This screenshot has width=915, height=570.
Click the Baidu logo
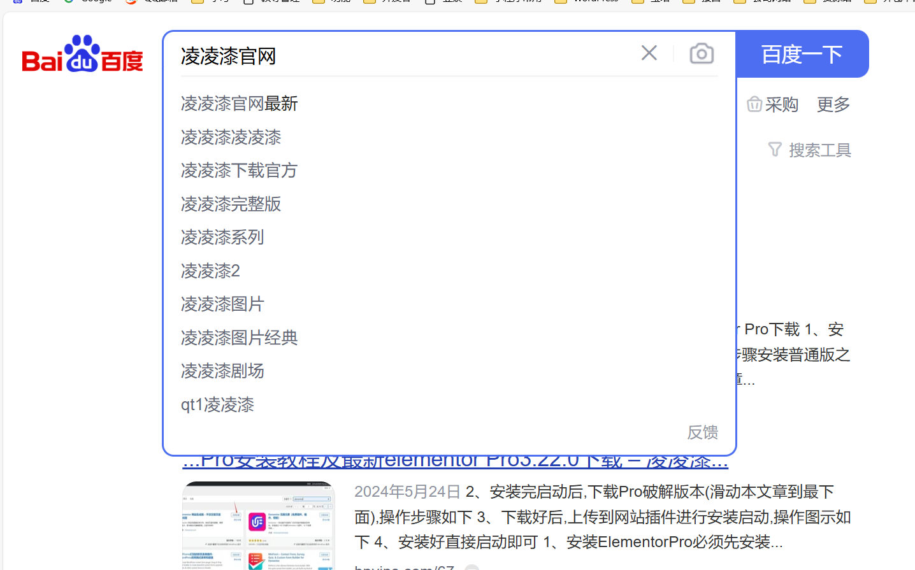tap(82, 54)
